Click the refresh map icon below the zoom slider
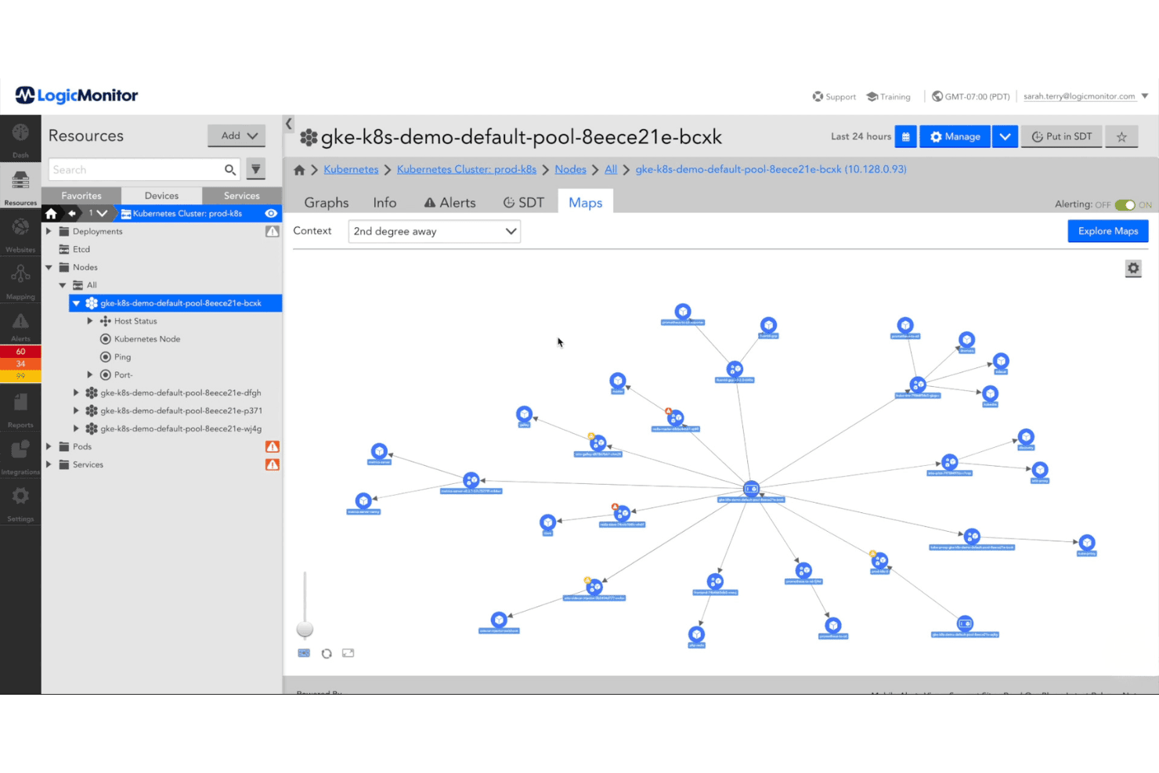 (327, 653)
